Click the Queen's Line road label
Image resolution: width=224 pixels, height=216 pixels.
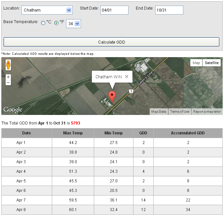coord(145,79)
